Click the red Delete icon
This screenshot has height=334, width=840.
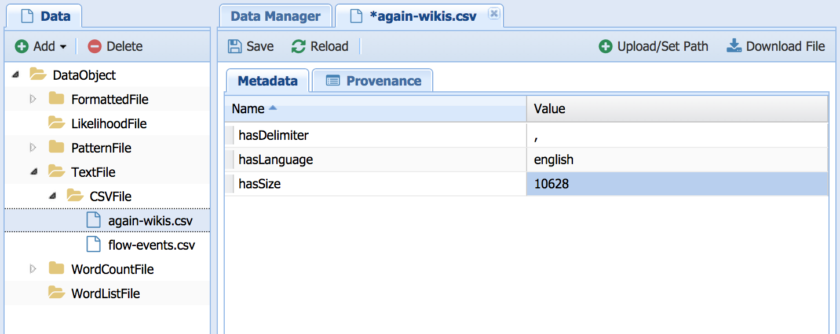(94, 46)
